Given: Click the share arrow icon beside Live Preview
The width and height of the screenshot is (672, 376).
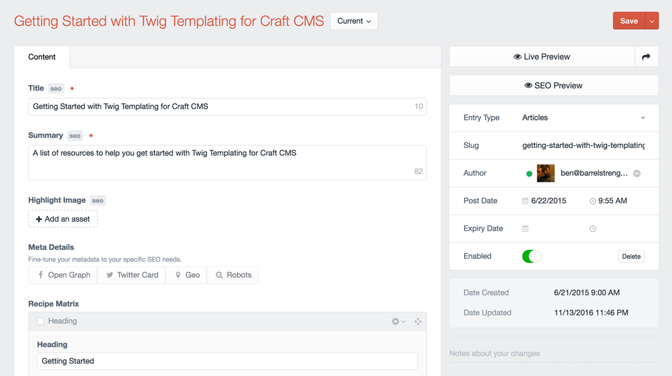Looking at the screenshot, I should click(x=646, y=57).
